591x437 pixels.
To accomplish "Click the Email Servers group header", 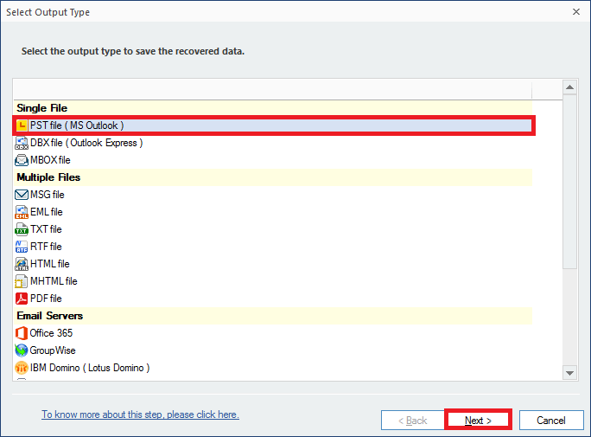I will click(273, 316).
